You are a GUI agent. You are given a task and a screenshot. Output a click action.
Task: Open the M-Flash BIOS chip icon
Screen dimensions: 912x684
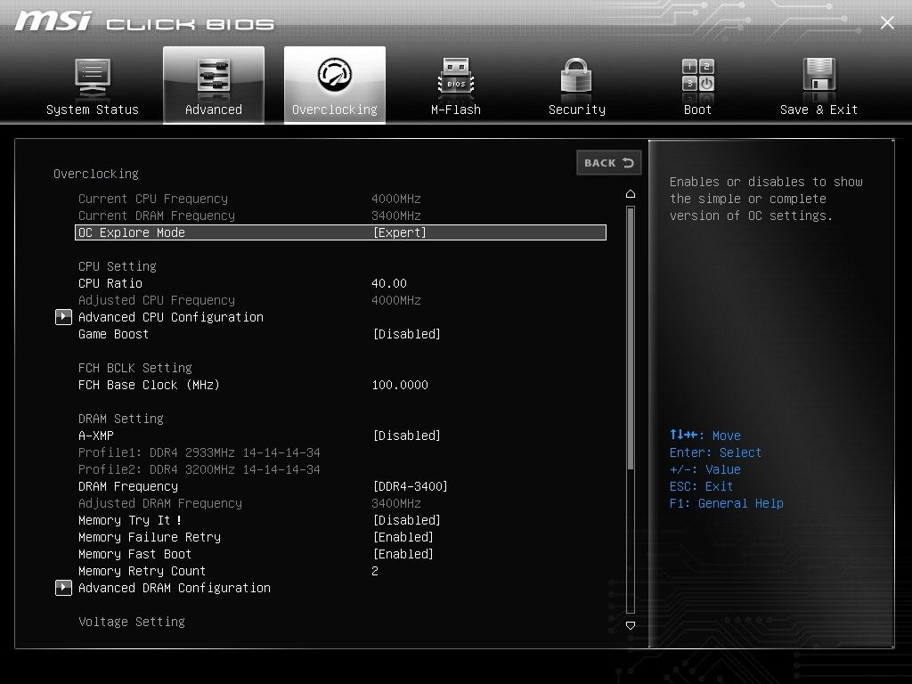[455, 77]
